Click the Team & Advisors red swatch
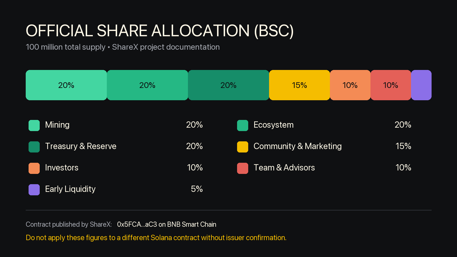This screenshot has width=457, height=257. (242, 168)
